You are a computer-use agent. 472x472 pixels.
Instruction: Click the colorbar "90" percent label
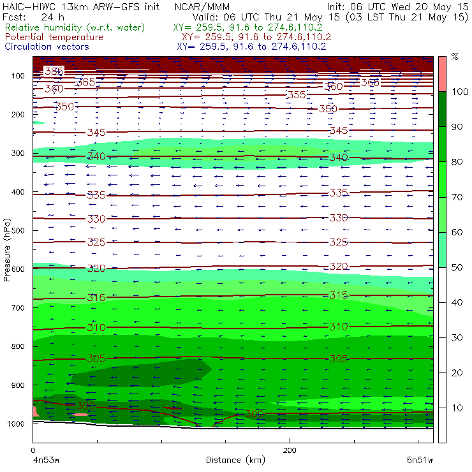[457, 127]
